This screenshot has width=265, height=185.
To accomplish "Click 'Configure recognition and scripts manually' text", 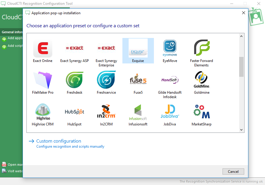I will click(x=70, y=146).
